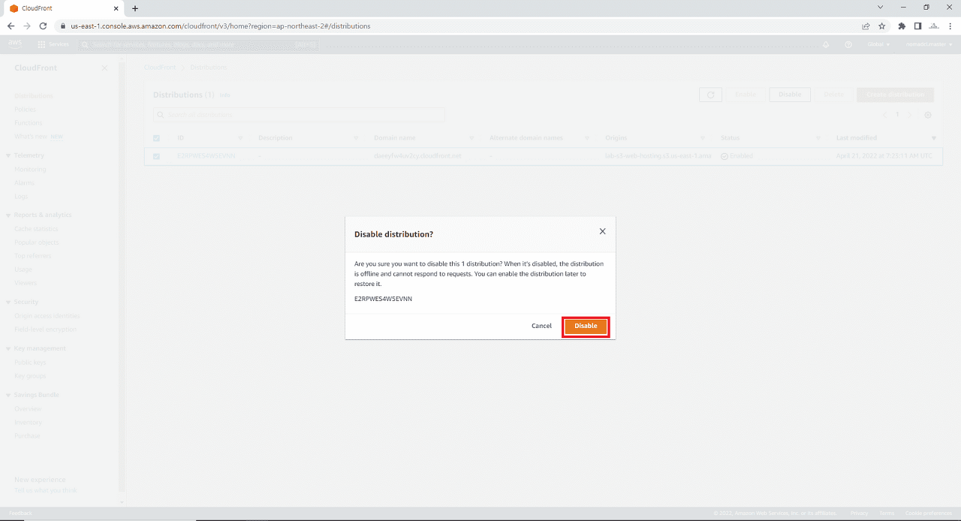The height and width of the screenshot is (521, 961).
Task: Open Feedback in the footer
Action: pyautogui.click(x=20, y=513)
